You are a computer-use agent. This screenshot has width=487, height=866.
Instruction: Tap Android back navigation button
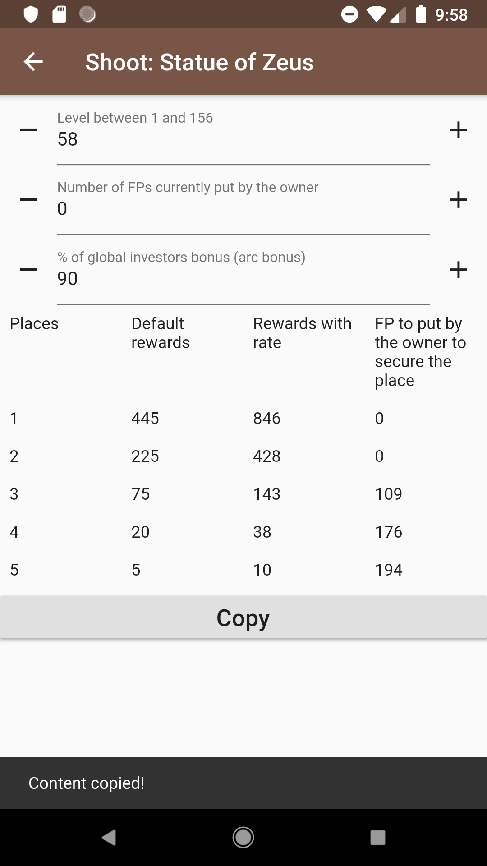click(109, 838)
